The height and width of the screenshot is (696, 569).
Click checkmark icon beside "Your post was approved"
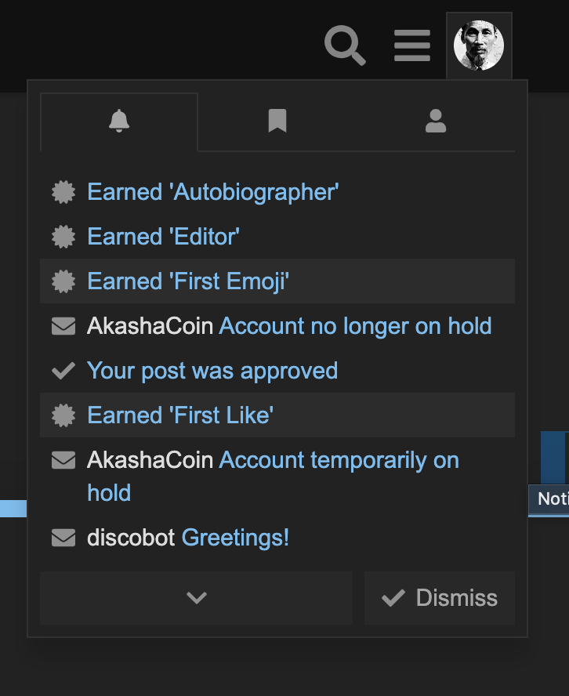click(63, 371)
